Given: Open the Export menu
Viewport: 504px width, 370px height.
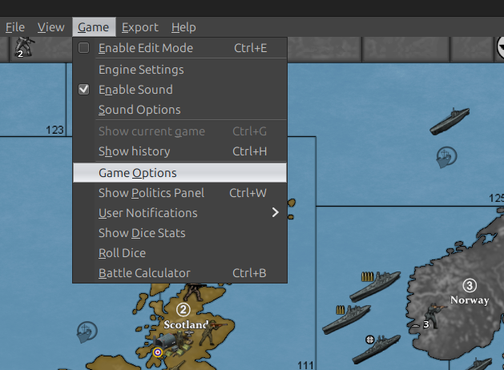Looking at the screenshot, I should pos(139,27).
